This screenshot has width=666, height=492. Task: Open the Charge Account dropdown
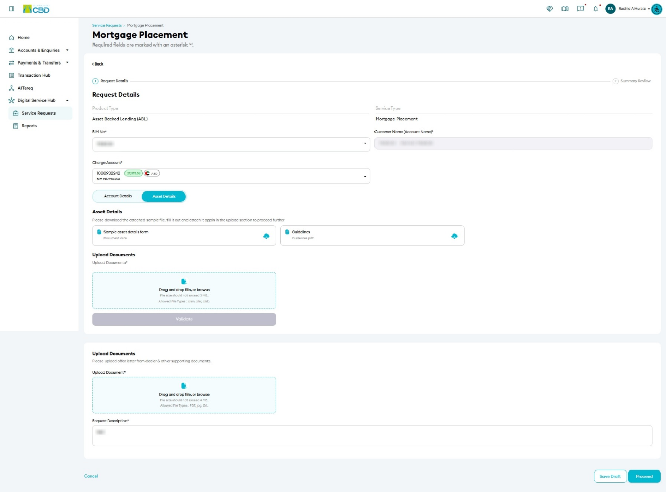231,176
